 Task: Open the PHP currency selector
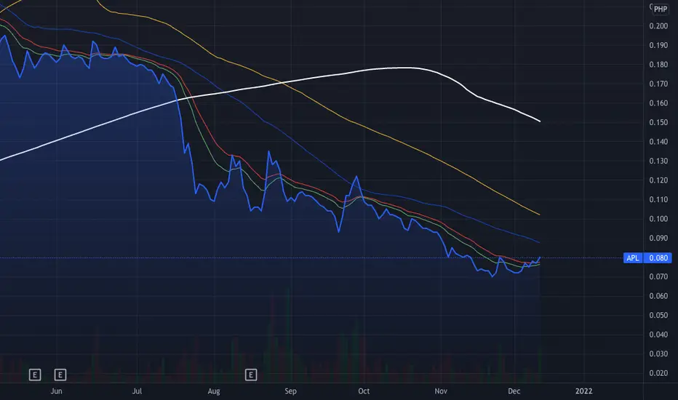pos(661,9)
